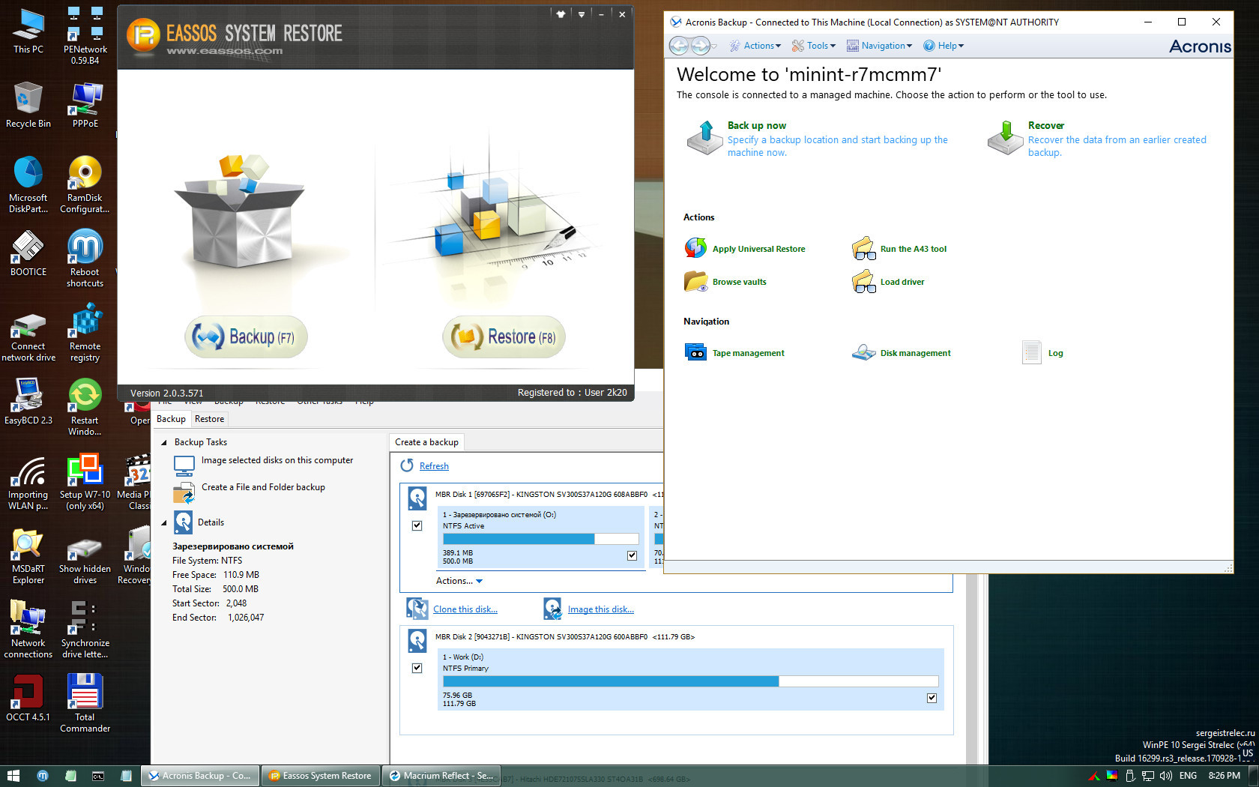Open the Log icon in Acronis

click(x=1031, y=352)
